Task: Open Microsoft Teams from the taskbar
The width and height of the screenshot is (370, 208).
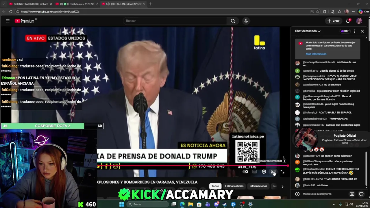Action: [x=208, y=204]
